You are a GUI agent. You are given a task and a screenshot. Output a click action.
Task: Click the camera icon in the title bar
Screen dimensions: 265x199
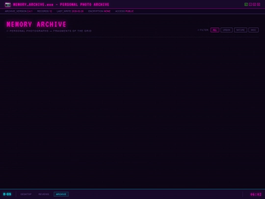pyautogui.click(x=7, y=4)
